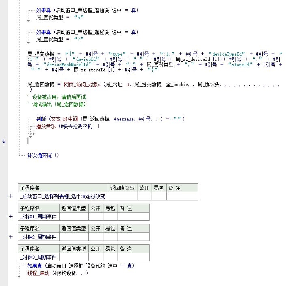Click 返回值类型 cell of _时钟1_周期事件
This screenshot has width=287, height=286.
point(74,217)
